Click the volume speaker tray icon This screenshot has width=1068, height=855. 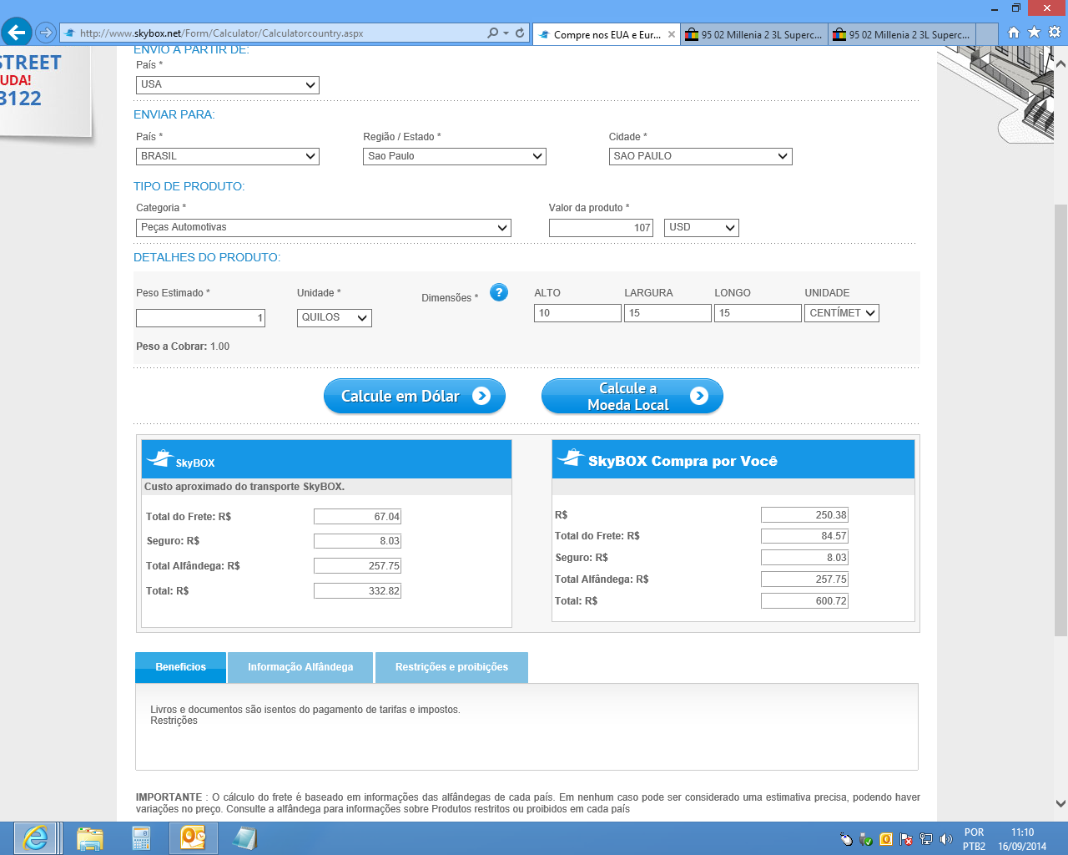click(x=945, y=839)
